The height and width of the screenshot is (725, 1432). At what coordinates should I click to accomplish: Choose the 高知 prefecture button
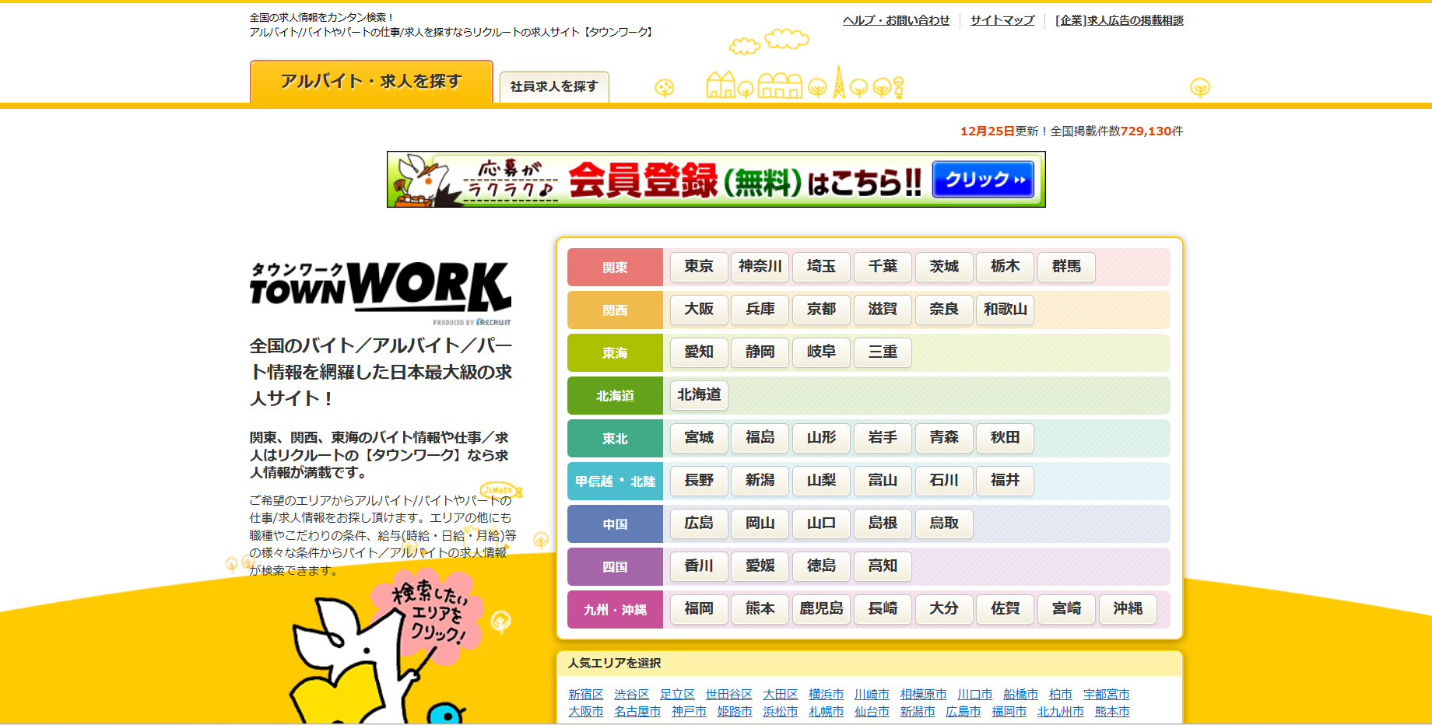[883, 566]
